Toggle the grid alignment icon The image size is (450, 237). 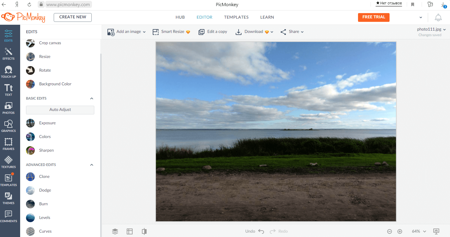[x=130, y=231]
